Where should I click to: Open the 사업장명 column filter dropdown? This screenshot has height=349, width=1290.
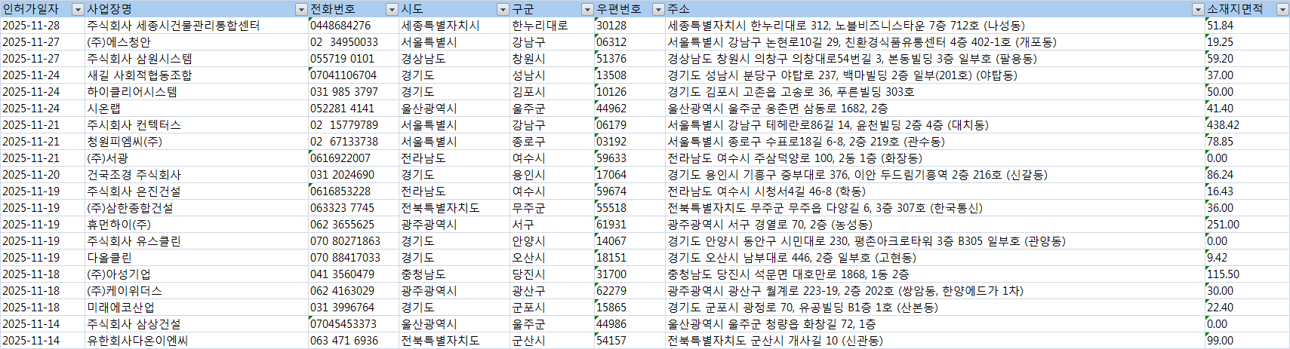(301, 9)
